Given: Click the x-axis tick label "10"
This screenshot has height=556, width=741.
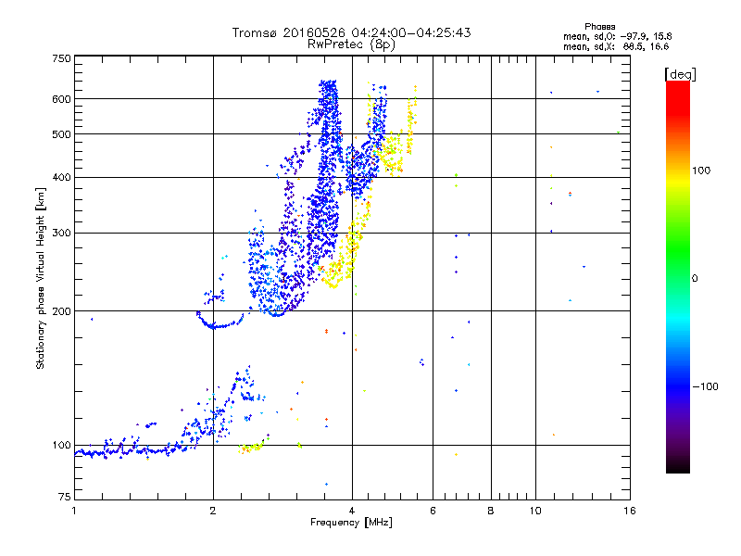Looking at the screenshot, I should (535, 511).
